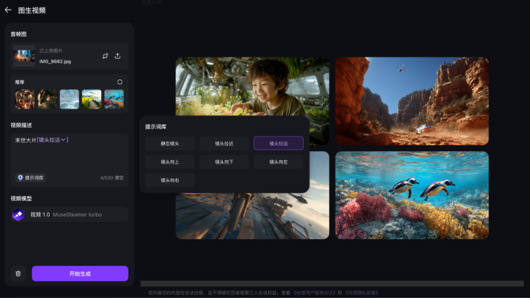Image resolution: width=530 pixels, height=298 pixels.
Task: Click the penguins underwater sample image
Action: (x=412, y=195)
